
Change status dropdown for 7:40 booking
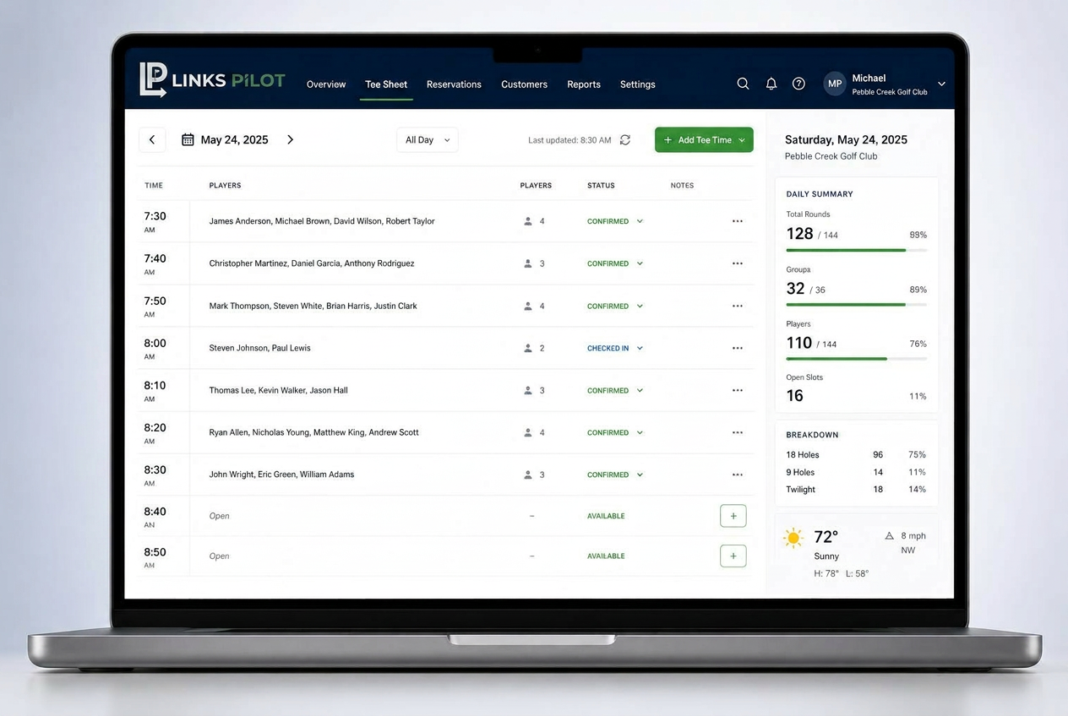640,263
